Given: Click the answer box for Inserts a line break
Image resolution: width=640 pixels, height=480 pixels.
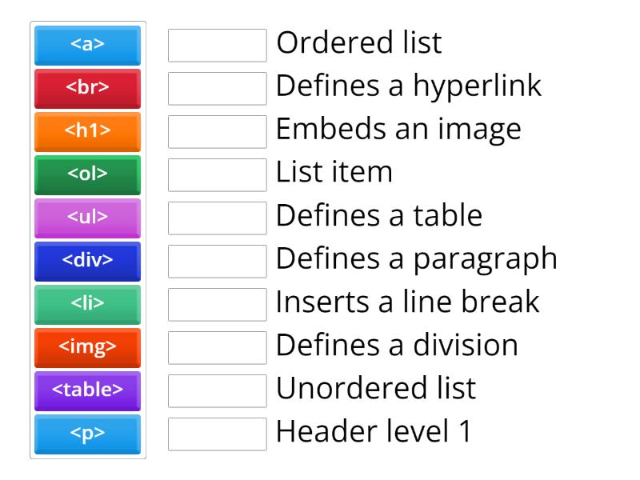Looking at the screenshot, I should click(x=217, y=305).
